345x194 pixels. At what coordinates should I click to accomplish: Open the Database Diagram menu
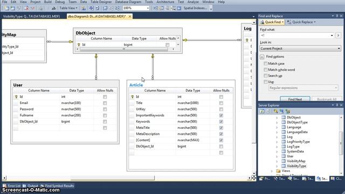coord(128,2)
